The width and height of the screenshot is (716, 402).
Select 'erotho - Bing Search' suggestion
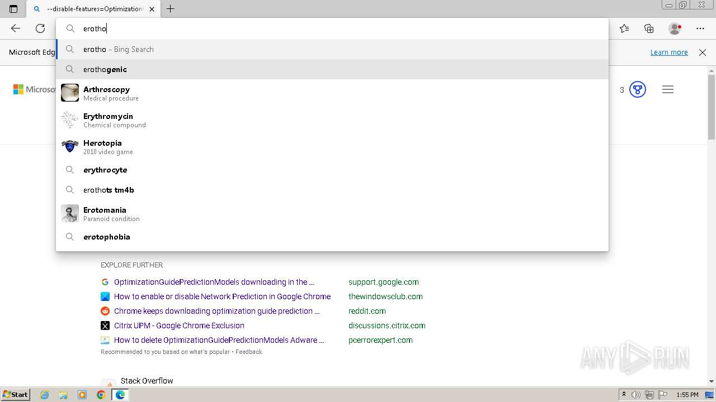coord(332,49)
